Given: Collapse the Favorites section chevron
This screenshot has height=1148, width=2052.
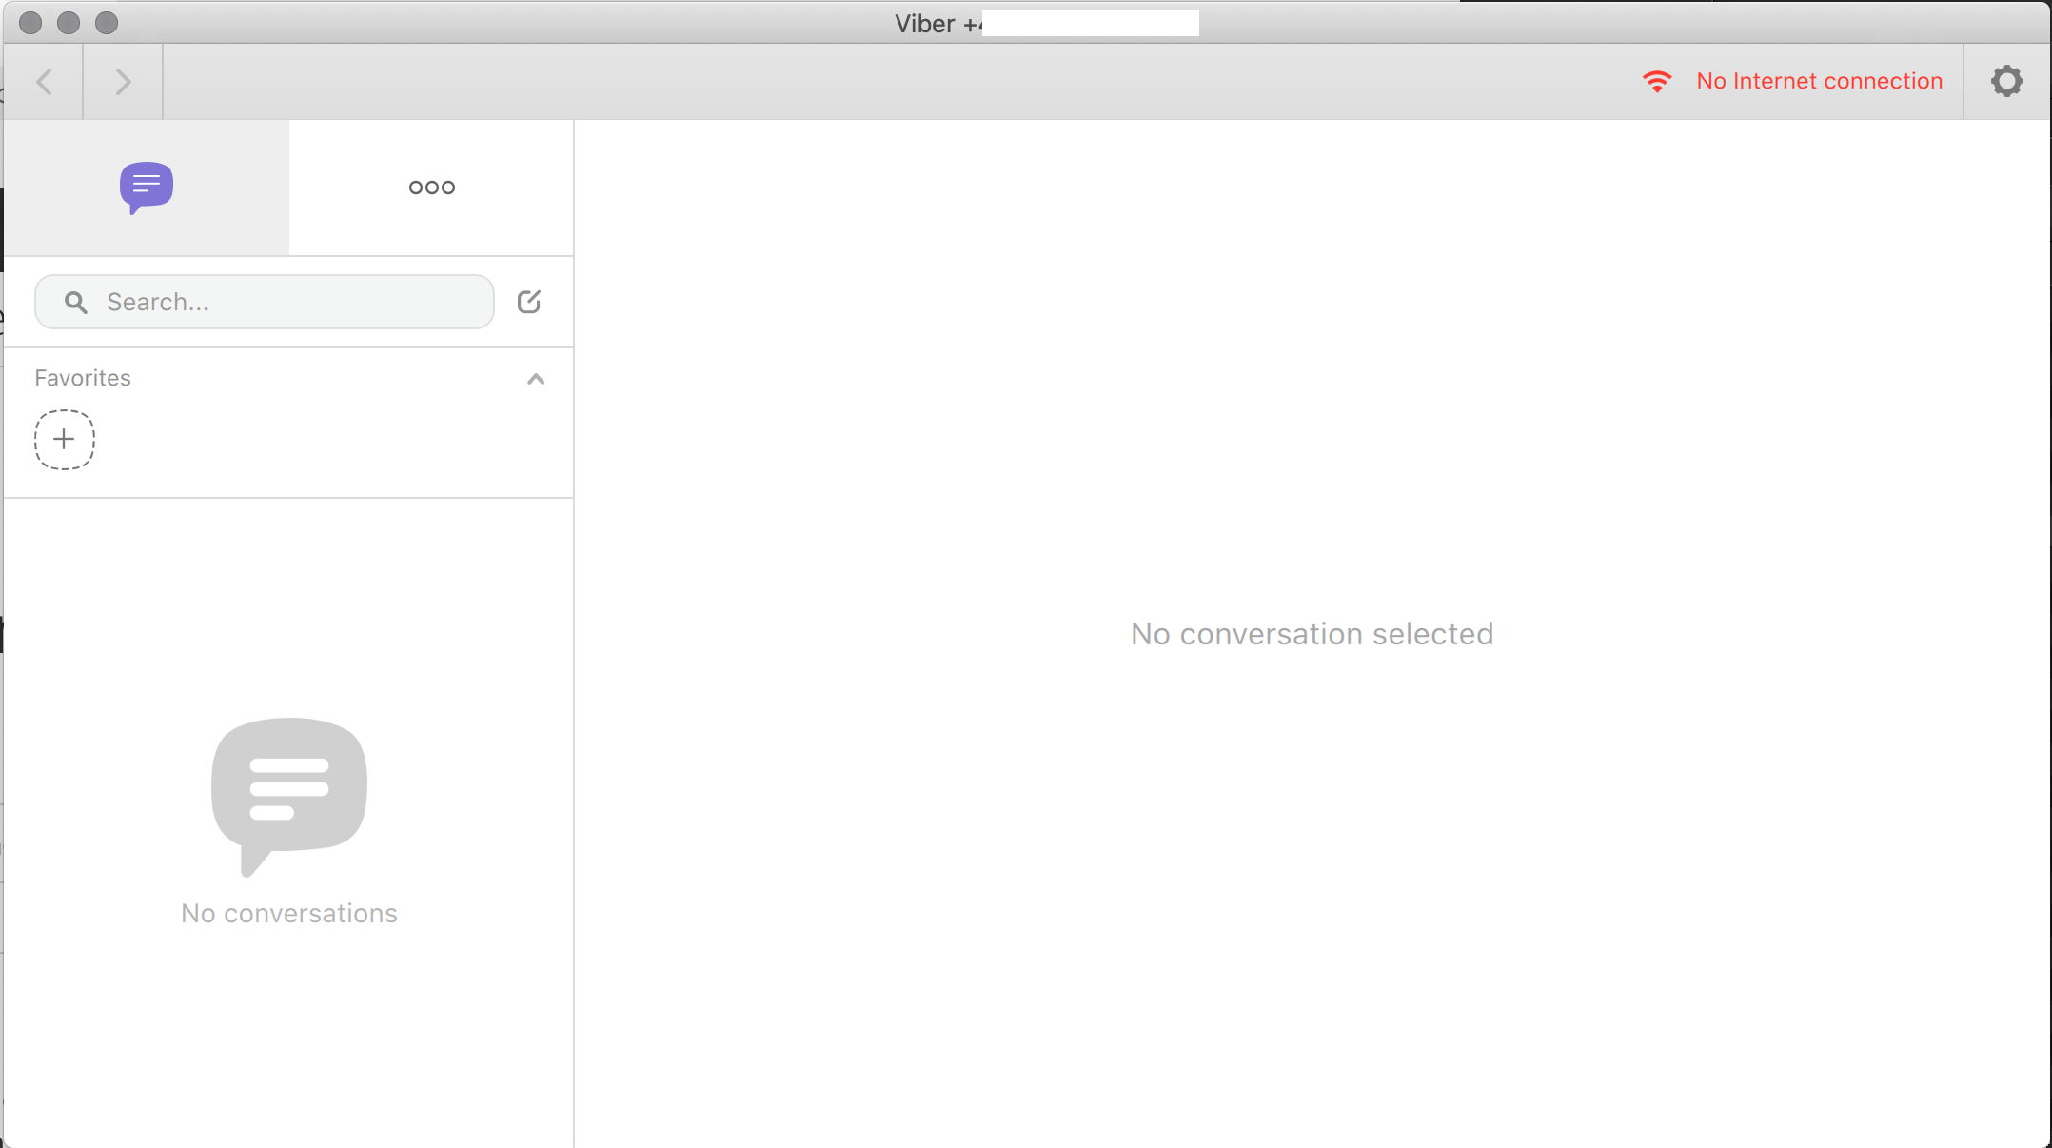Looking at the screenshot, I should pyautogui.click(x=536, y=379).
